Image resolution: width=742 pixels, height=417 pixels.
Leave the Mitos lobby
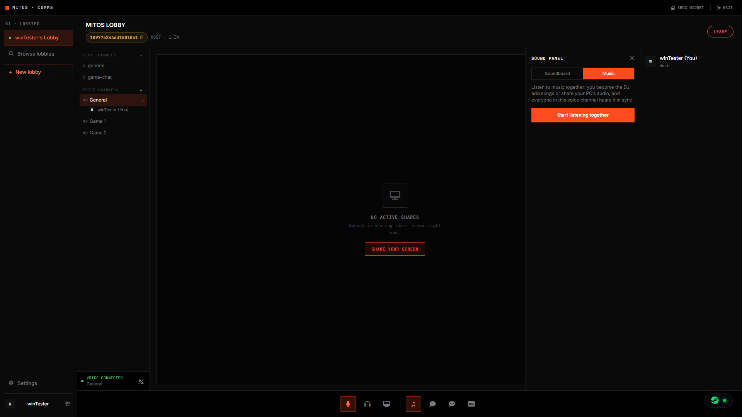pos(720,32)
